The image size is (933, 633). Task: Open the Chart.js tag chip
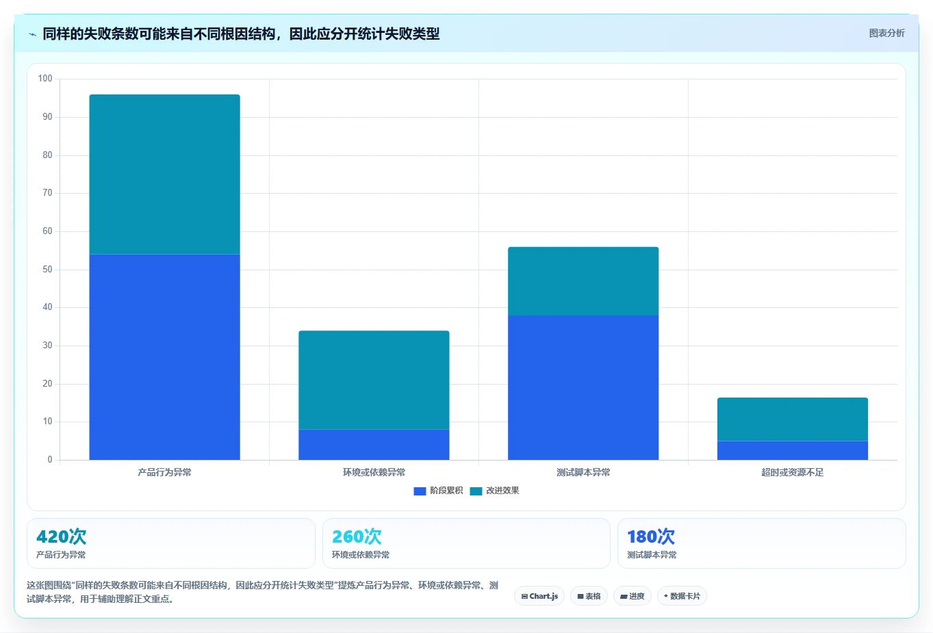(539, 596)
